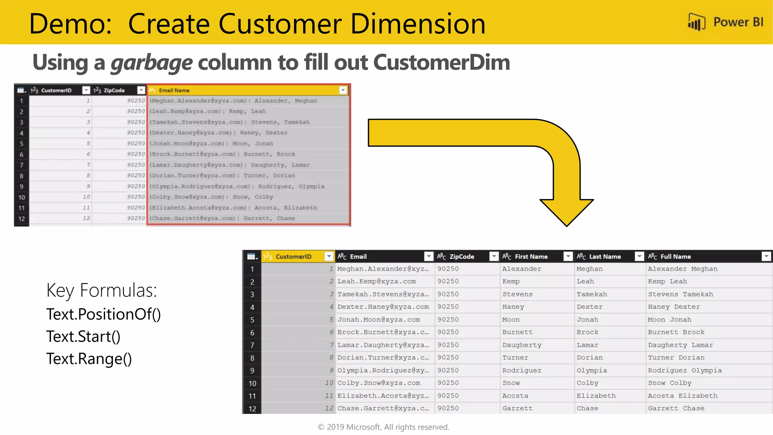Viewport: 773px width, 435px height.
Task: Click First Name cell 'Alexander'
Action: pyautogui.click(x=537, y=269)
